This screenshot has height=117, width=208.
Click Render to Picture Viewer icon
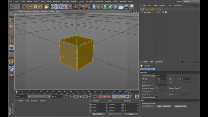(x=82, y=6)
